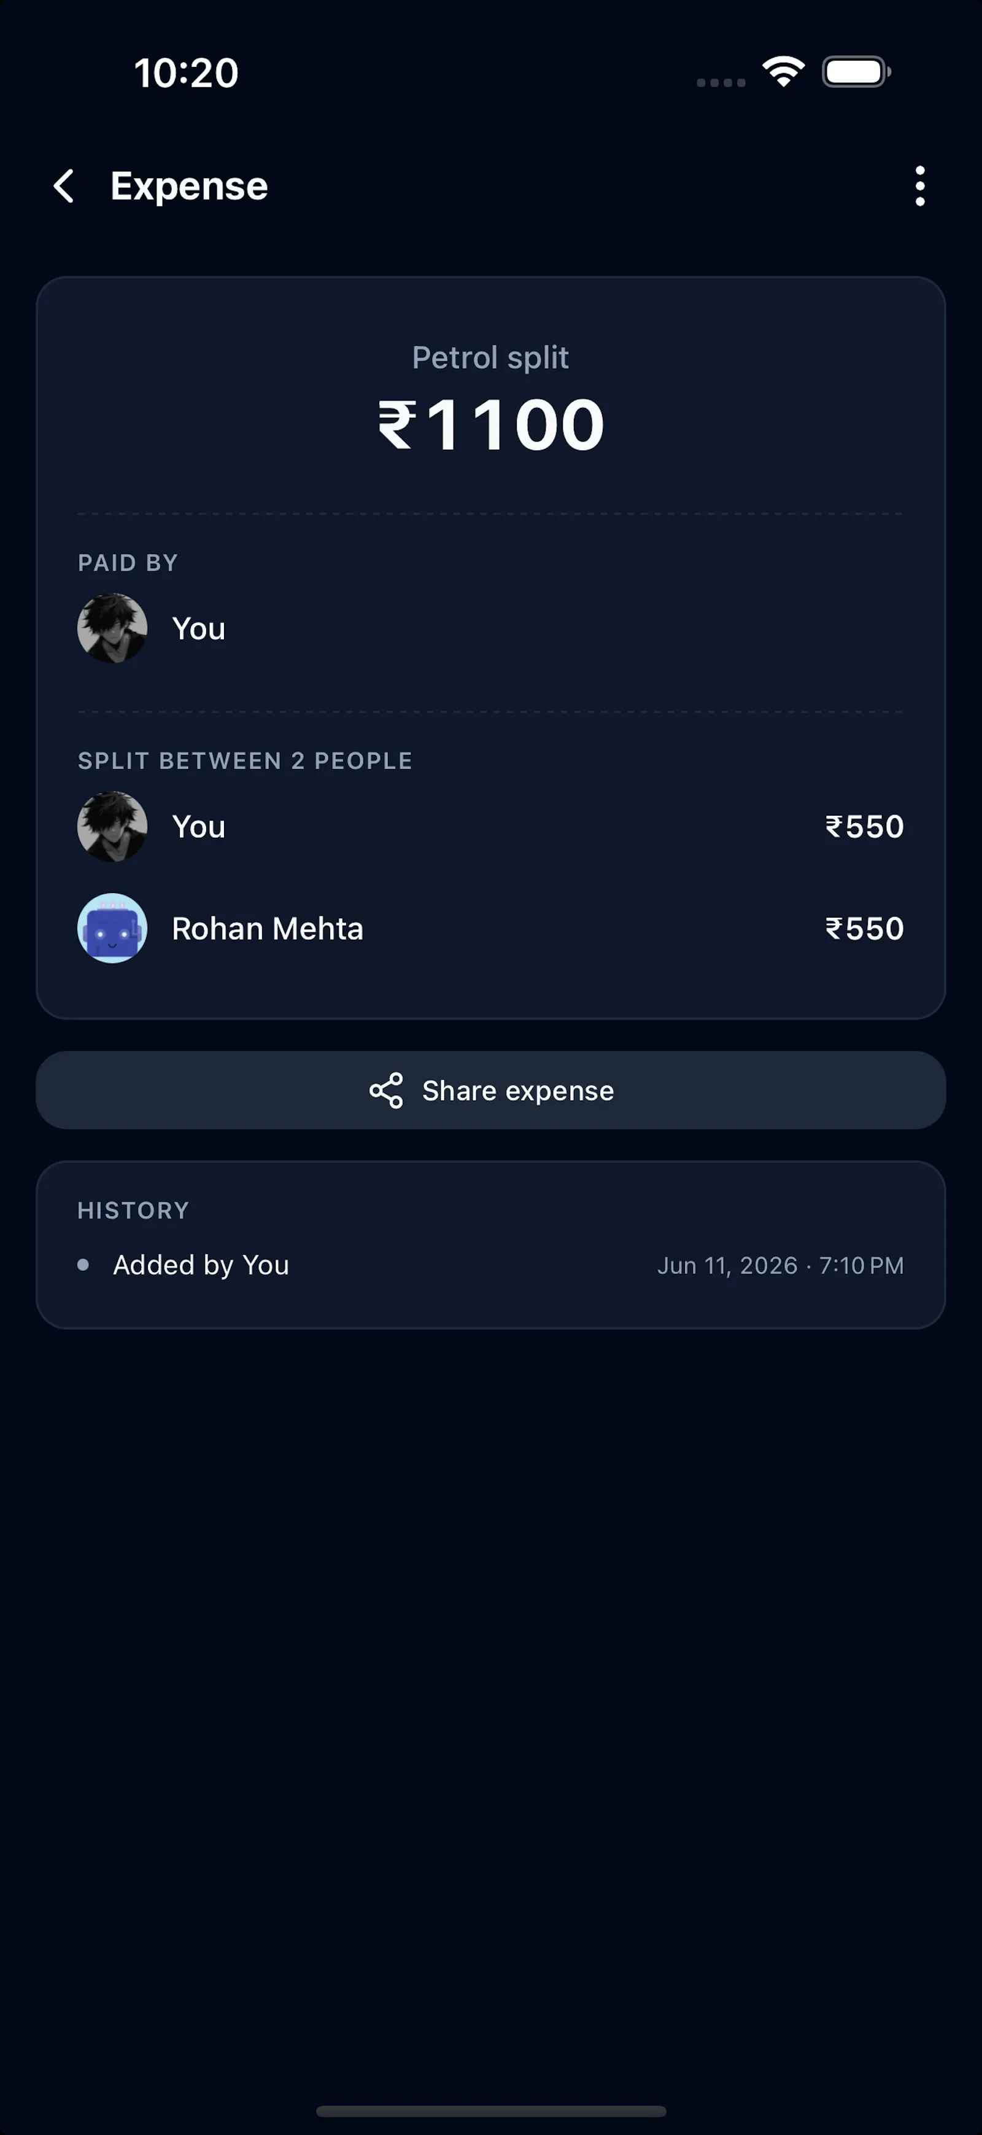Tap the 10:20 clock in status bar
982x2135 pixels.
coord(187,73)
